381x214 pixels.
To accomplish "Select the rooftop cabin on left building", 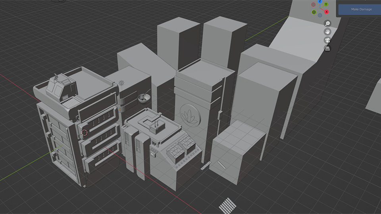I will point(60,87).
